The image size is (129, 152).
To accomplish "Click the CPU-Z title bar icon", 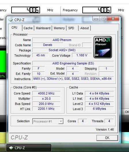I will pos(11,20).
